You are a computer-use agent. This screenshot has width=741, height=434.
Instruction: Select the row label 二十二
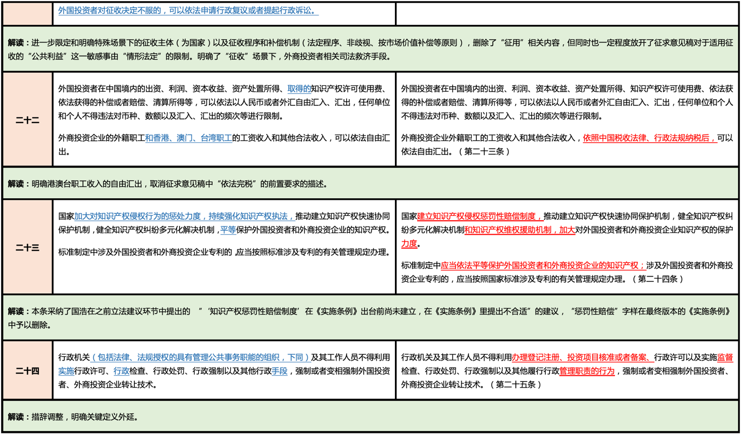pos(28,120)
